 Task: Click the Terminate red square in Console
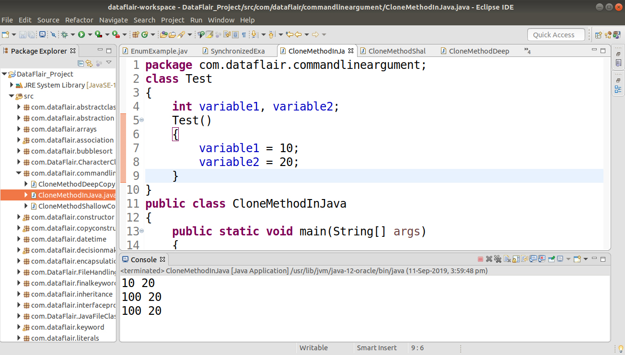pyautogui.click(x=480, y=259)
